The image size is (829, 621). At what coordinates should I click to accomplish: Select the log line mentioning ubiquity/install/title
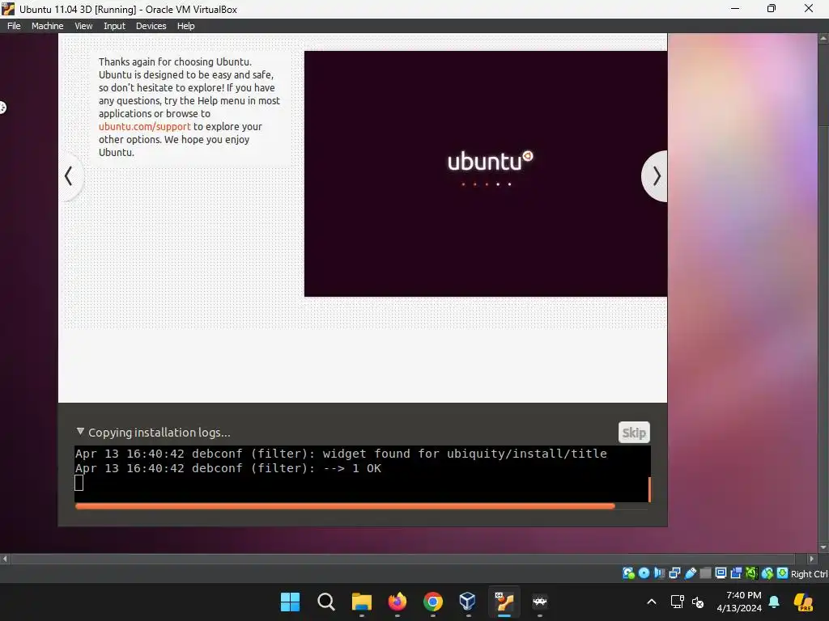point(341,454)
